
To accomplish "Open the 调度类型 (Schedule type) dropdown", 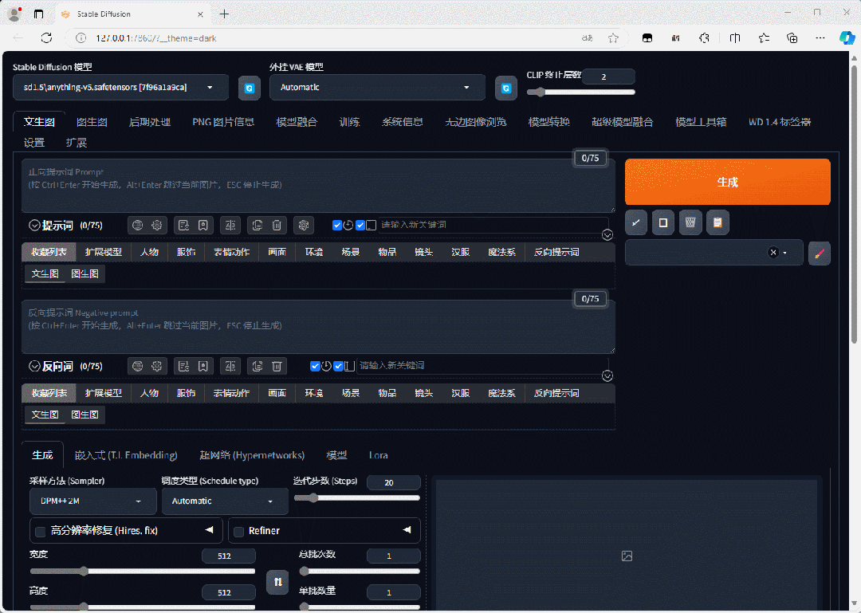I will pyautogui.click(x=225, y=501).
